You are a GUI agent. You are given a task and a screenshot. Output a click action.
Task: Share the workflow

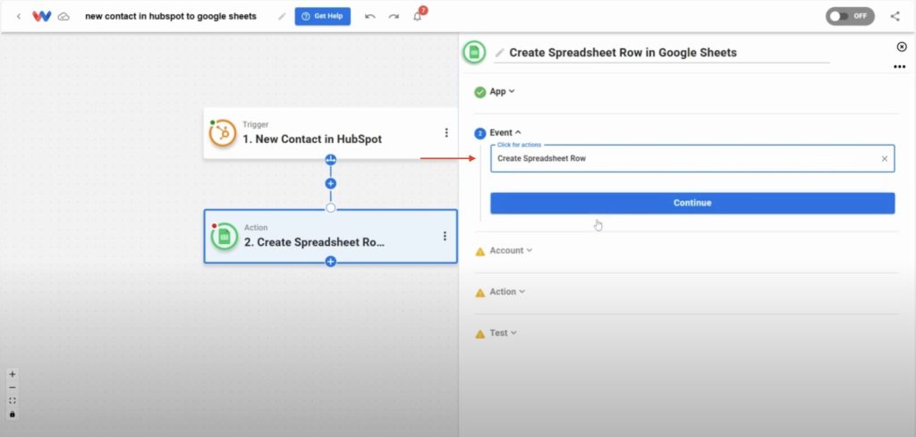[895, 16]
